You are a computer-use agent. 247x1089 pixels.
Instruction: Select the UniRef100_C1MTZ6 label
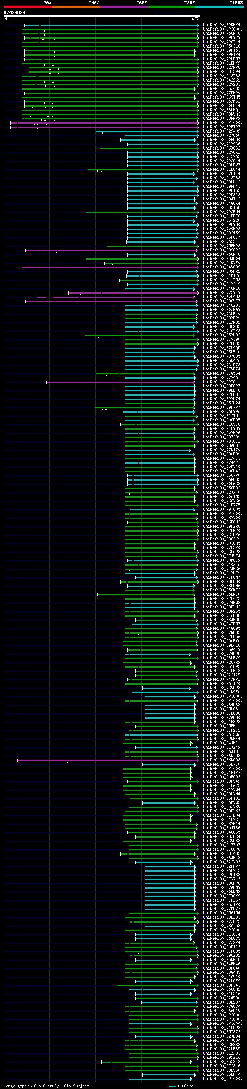pyautogui.click(x=222, y=276)
